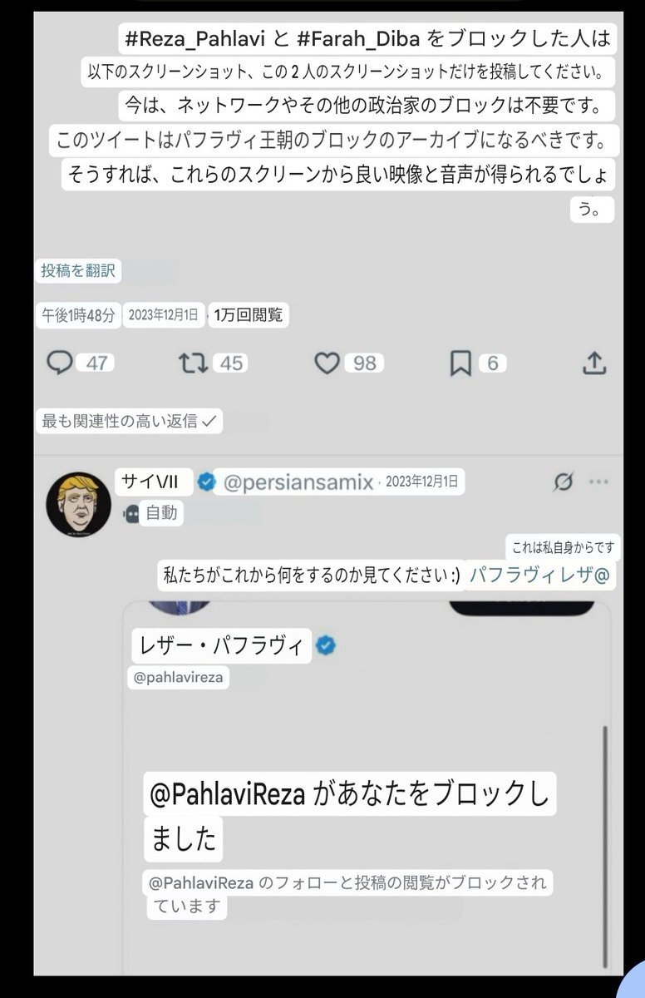Viewport: 645px width, 998px height.
Task: Open the 最も関連性の高い返信 sort dropdown
Action: [x=130, y=421]
